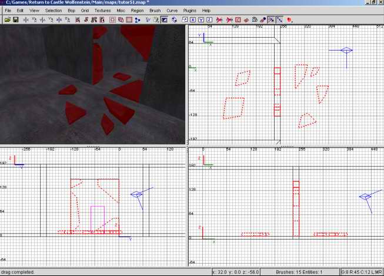Toggle the X scale lock button
This screenshot has height=276, width=384.
click(x=193, y=19)
